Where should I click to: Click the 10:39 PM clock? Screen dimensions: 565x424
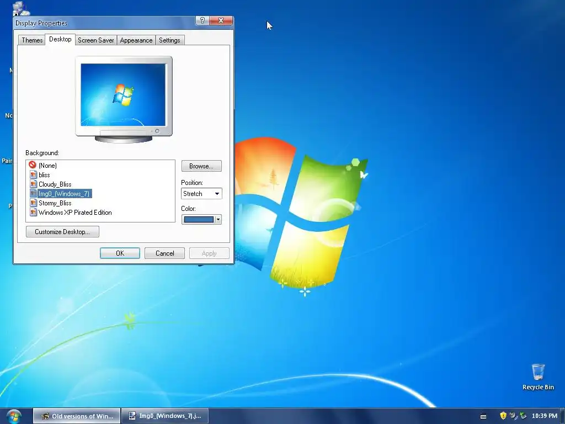pos(545,416)
